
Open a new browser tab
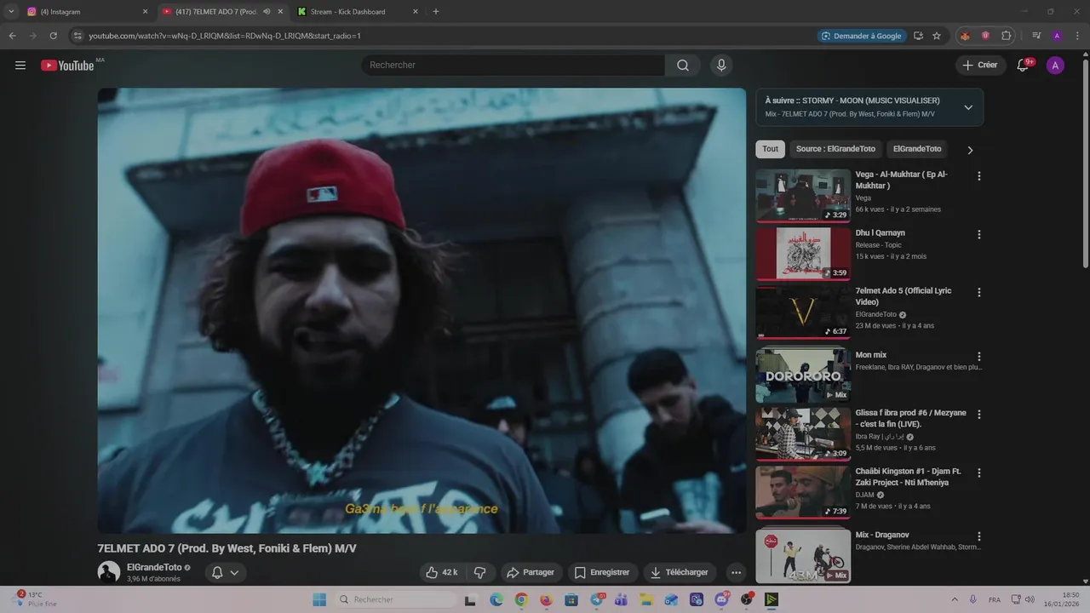(x=436, y=12)
